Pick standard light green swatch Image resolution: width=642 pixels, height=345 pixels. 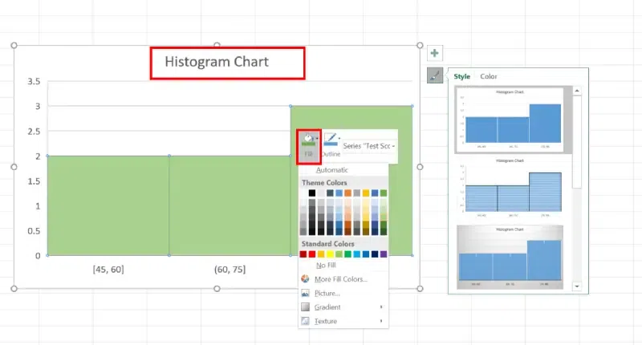click(339, 254)
